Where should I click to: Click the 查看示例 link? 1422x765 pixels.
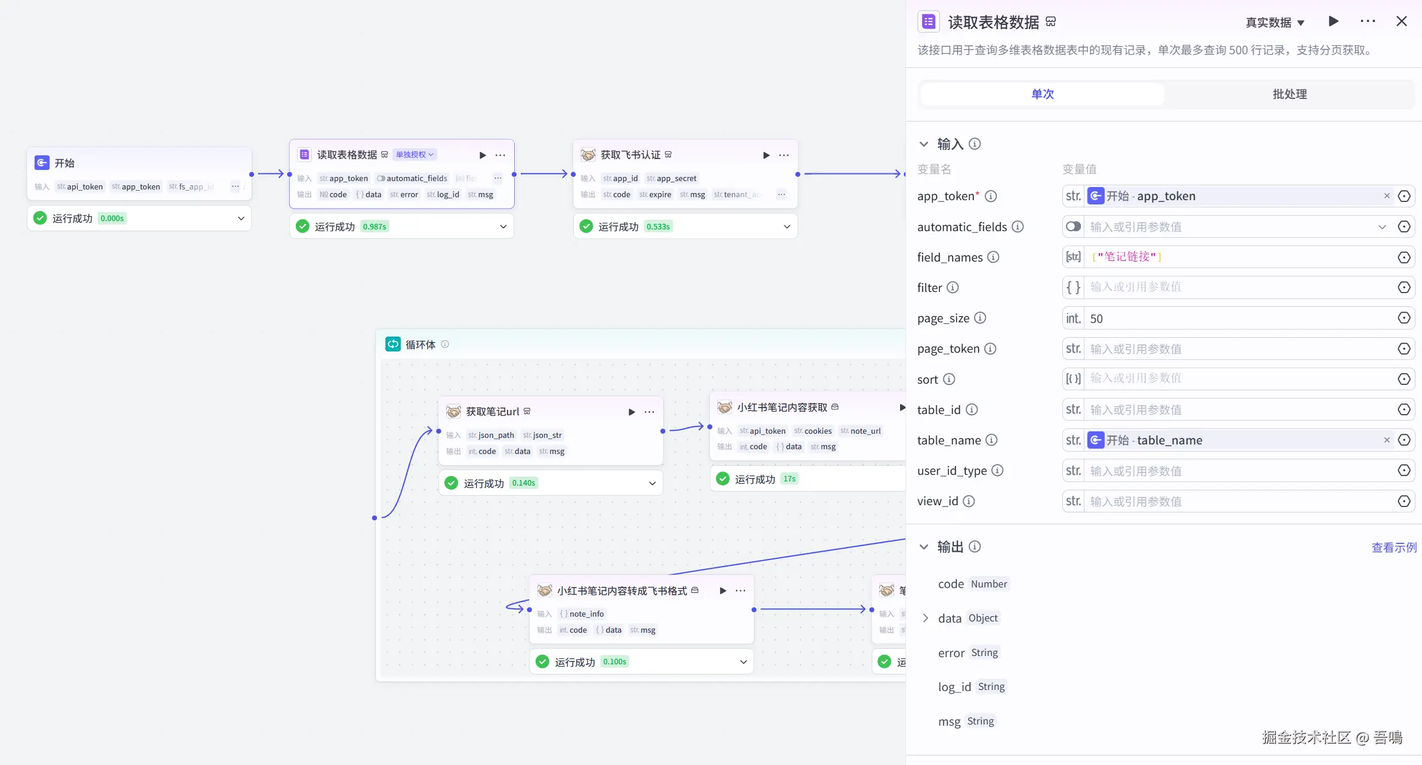tap(1394, 547)
